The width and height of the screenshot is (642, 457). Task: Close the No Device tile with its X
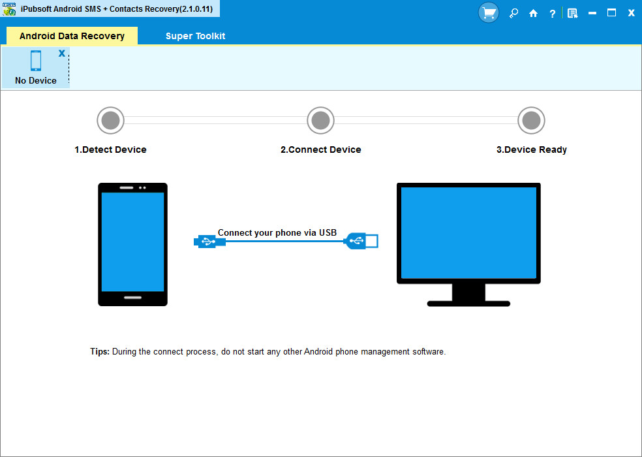click(62, 53)
